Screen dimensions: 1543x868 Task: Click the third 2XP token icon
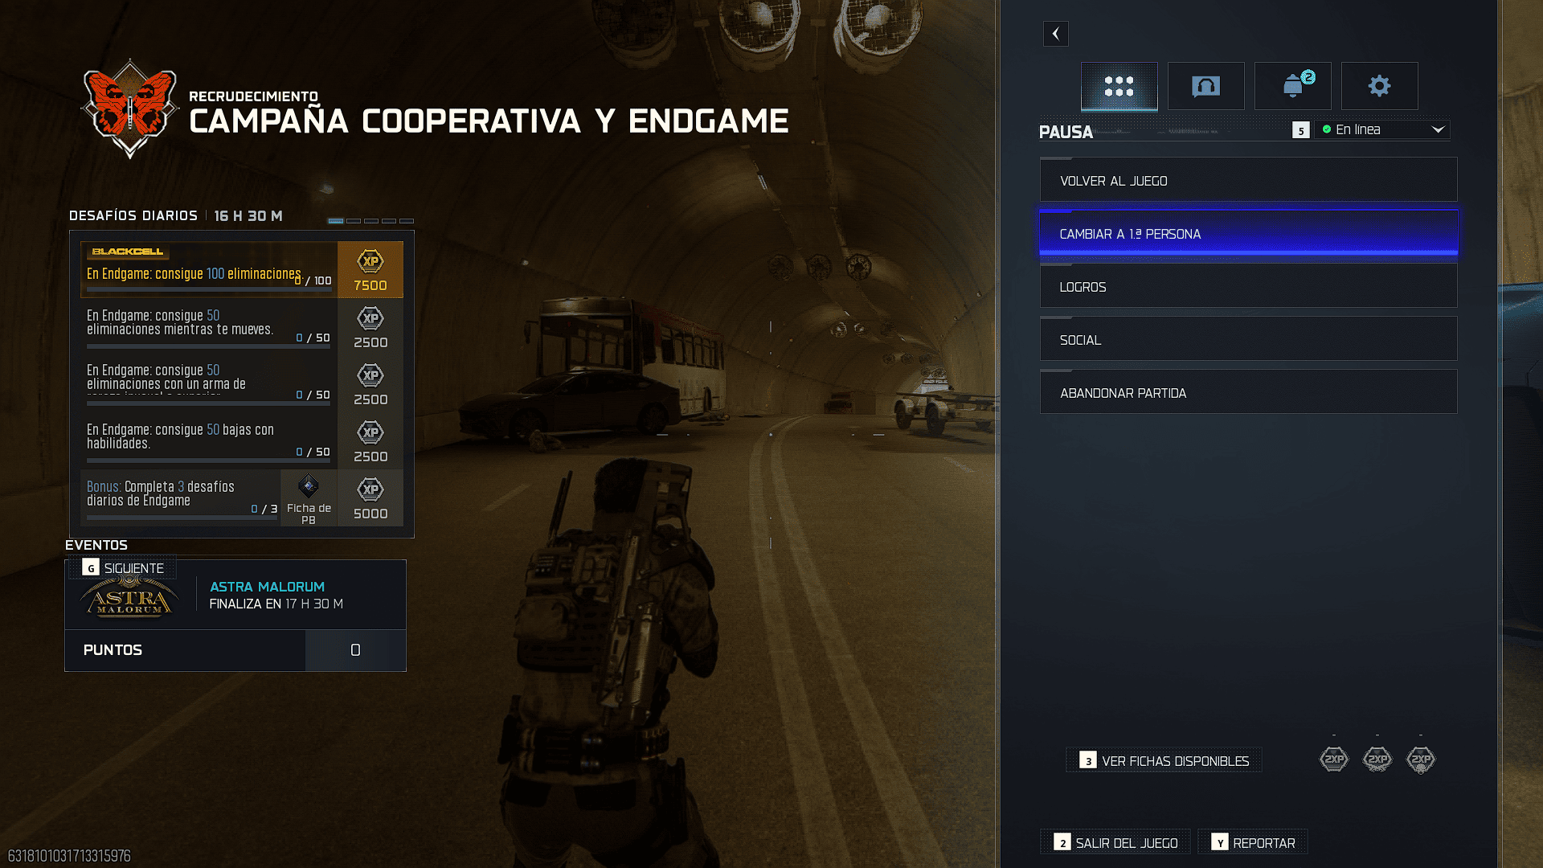tap(1421, 759)
